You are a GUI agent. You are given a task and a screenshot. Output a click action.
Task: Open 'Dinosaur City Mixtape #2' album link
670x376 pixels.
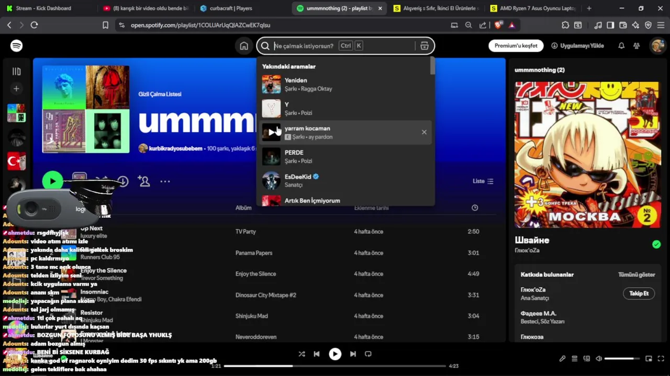(266, 295)
